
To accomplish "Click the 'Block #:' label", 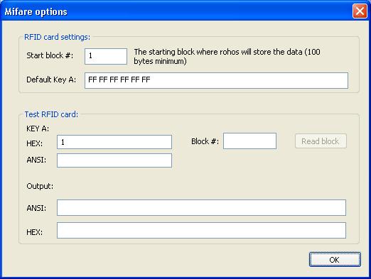I will [x=205, y=141].
